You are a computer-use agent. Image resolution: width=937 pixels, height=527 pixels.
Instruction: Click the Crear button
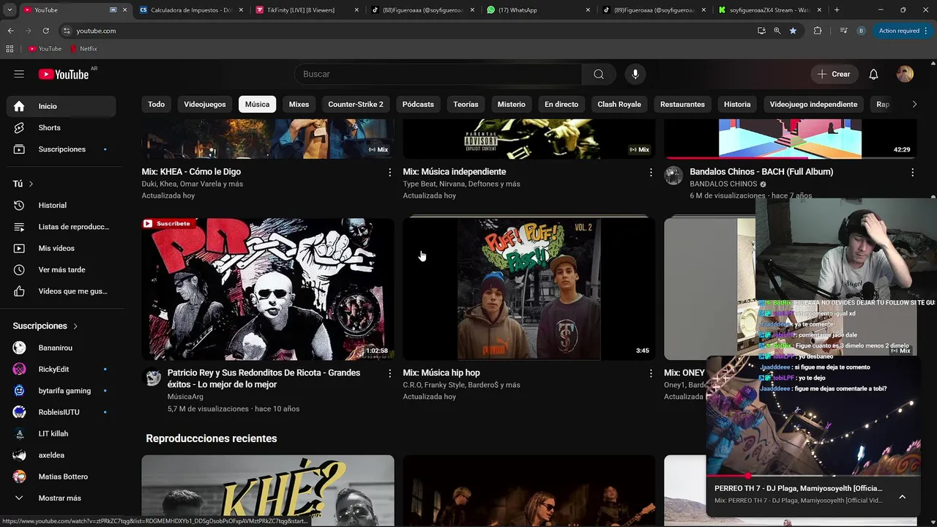click(x=834, y=74)
